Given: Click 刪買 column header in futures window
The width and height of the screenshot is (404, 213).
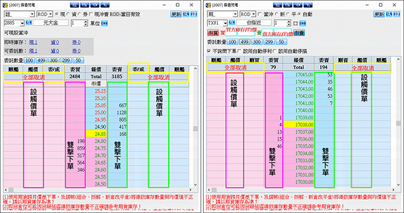Looking at the screenshot, I should [x=255, y=60].
